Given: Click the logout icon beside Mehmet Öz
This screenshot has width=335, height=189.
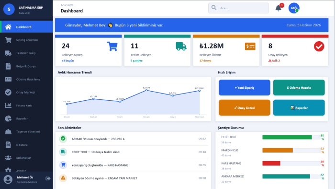Looking at the screenshot, I should 48,178.
